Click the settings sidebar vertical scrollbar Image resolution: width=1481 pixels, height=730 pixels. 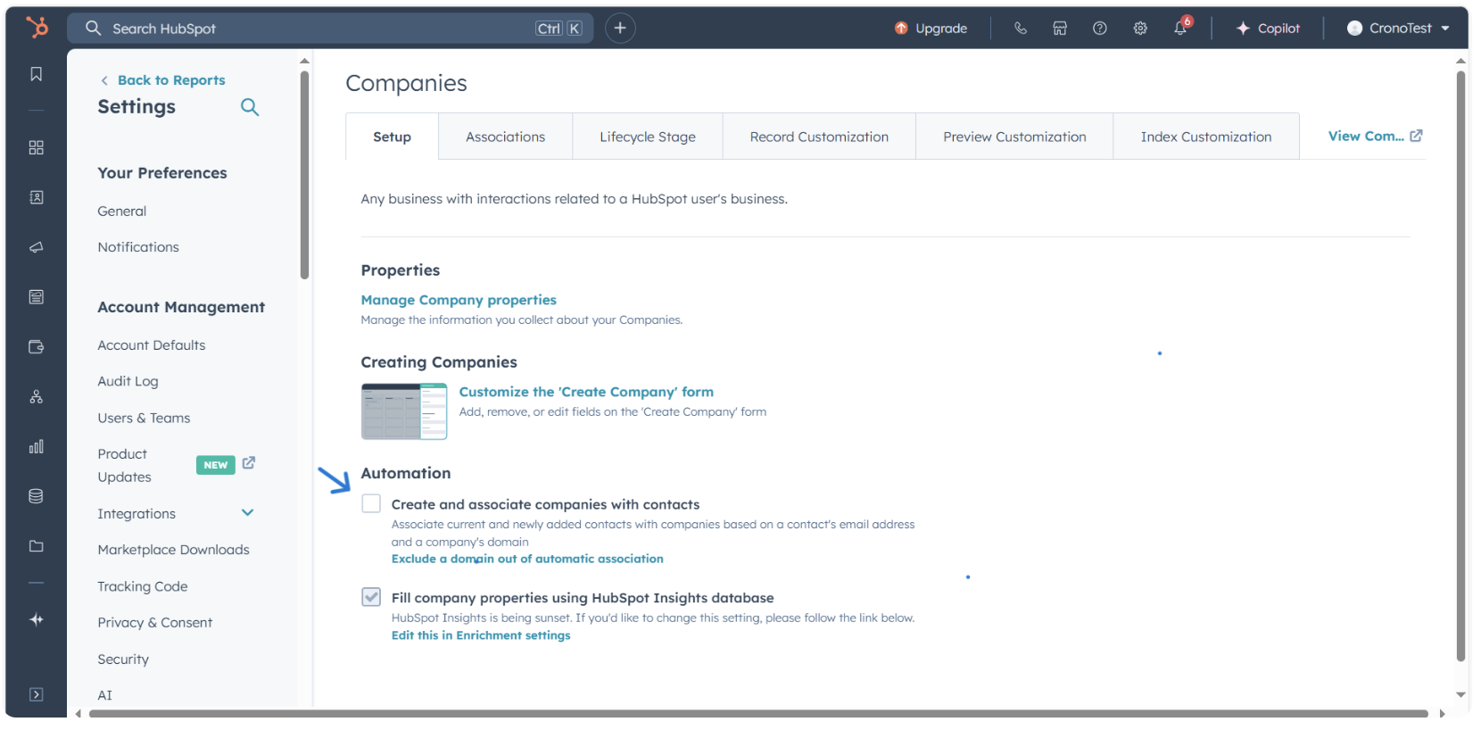tap(304, 175)
